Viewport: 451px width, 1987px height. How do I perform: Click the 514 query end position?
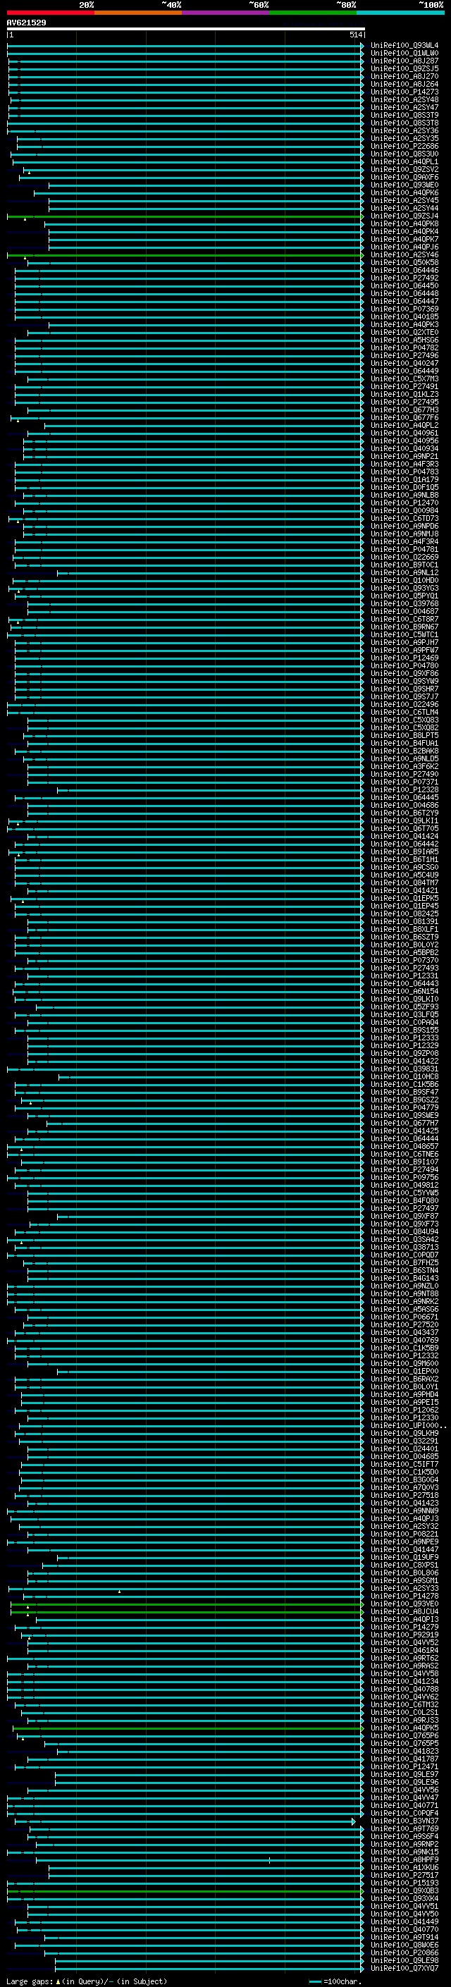pyautogui.click(x=355, y=35)
